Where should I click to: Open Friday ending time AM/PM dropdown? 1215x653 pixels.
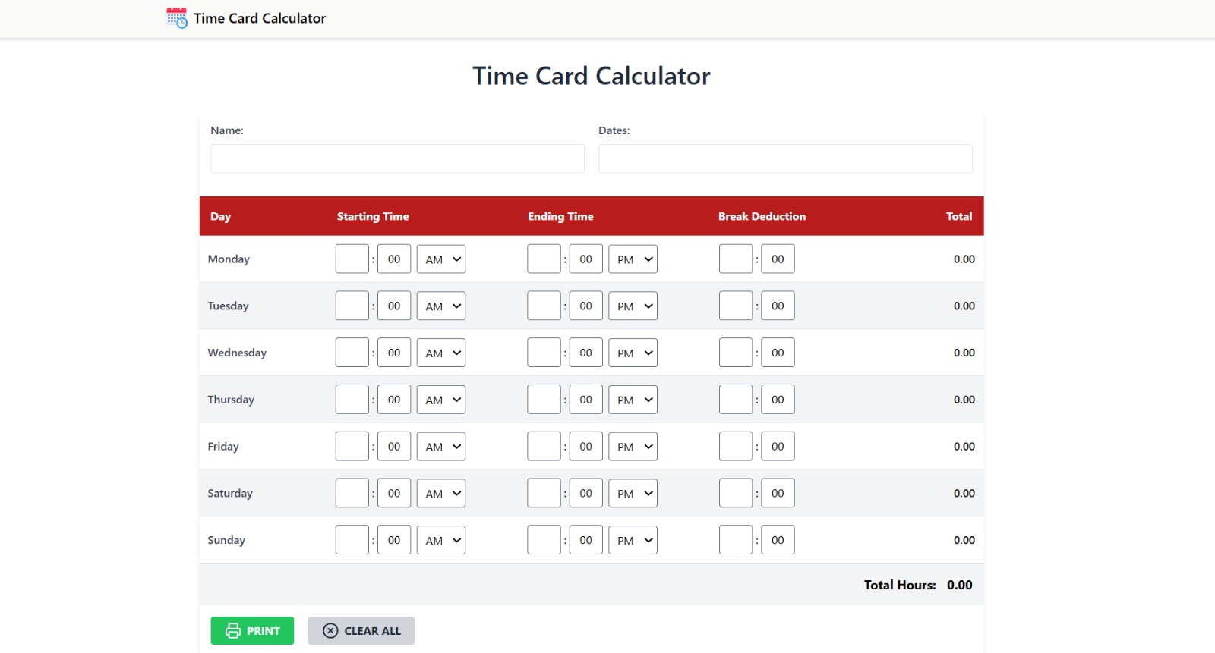pyautogui.click(x=633, y=447)
